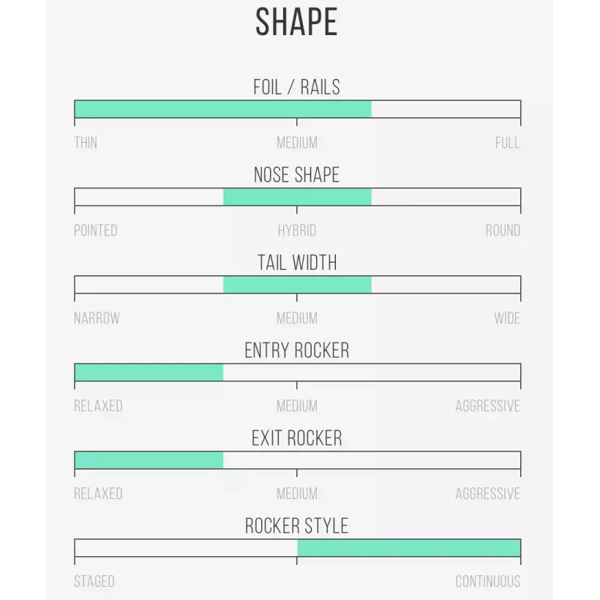Click the MEDIUM label under Tail Width
This screenshot has height=600, width=600.
pos(297,318)
